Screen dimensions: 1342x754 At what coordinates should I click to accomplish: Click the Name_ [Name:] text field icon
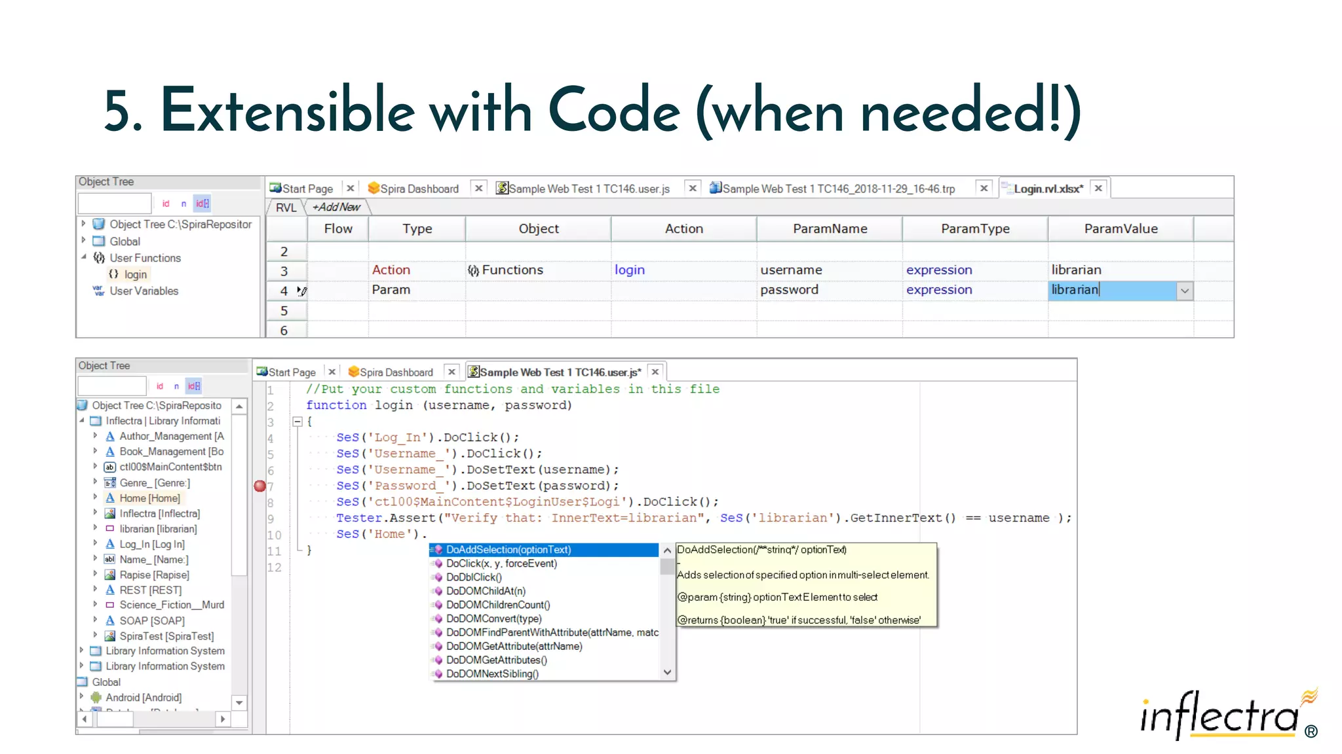pos(110,560)
